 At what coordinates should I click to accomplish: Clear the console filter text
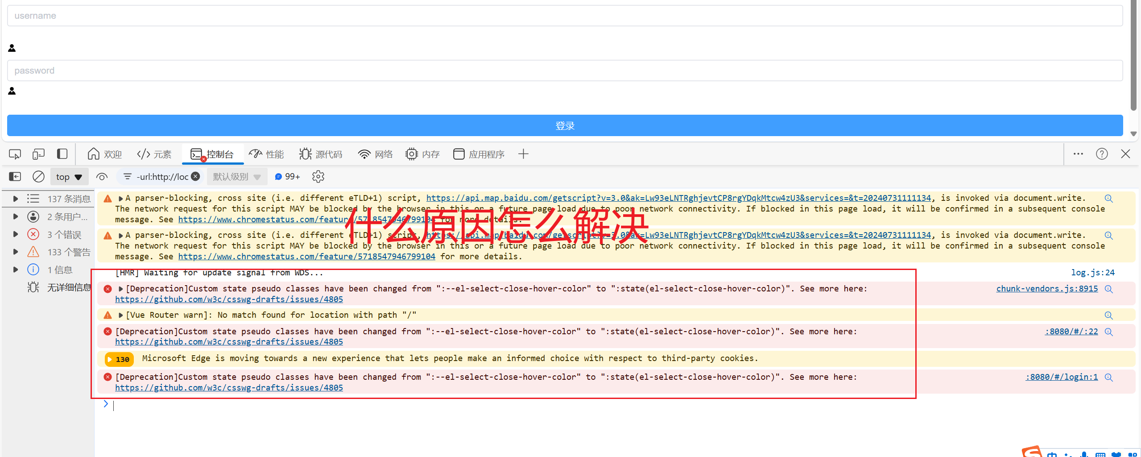[195, 176]
